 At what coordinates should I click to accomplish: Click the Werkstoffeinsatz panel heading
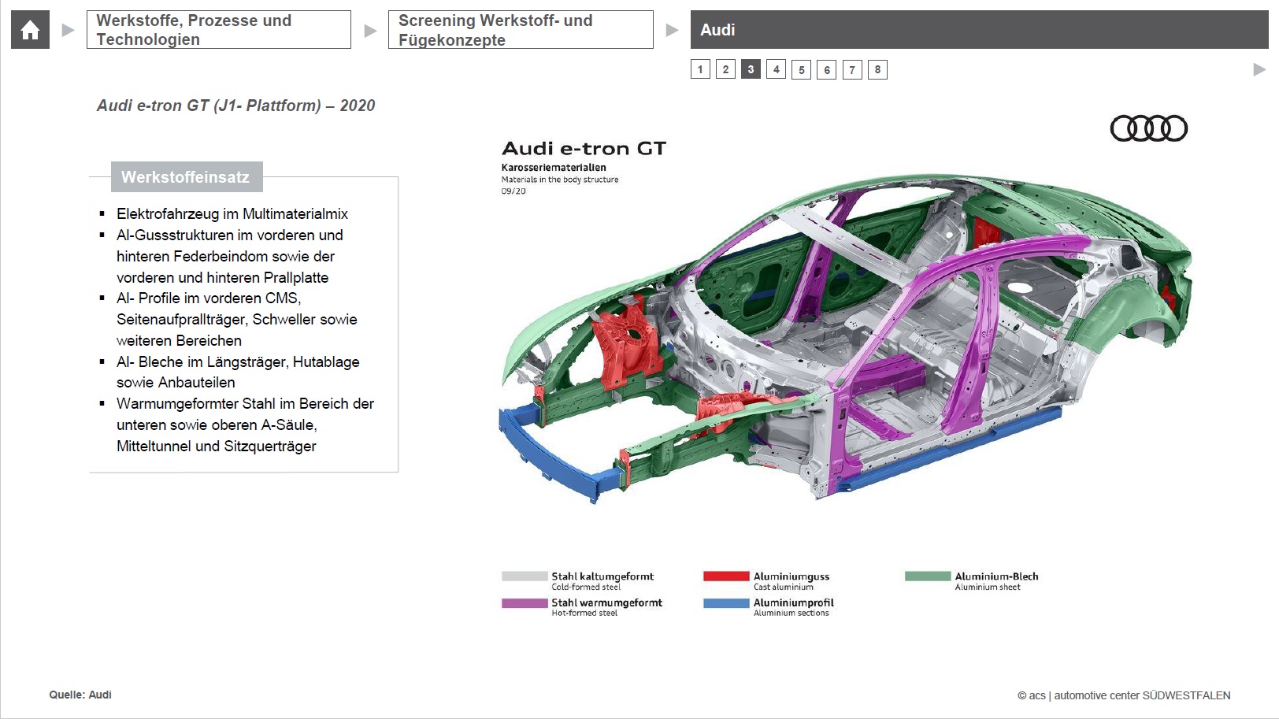[x=185, y=177]
